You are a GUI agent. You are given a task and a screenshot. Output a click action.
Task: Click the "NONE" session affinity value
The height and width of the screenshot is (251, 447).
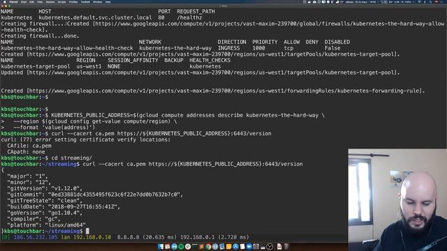click(114, 66)
